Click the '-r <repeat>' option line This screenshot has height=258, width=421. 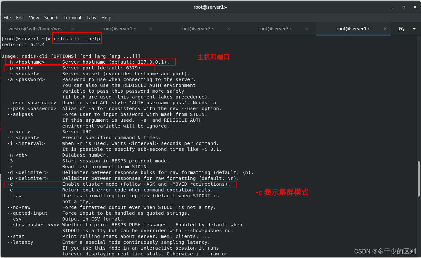coord(84,138)
